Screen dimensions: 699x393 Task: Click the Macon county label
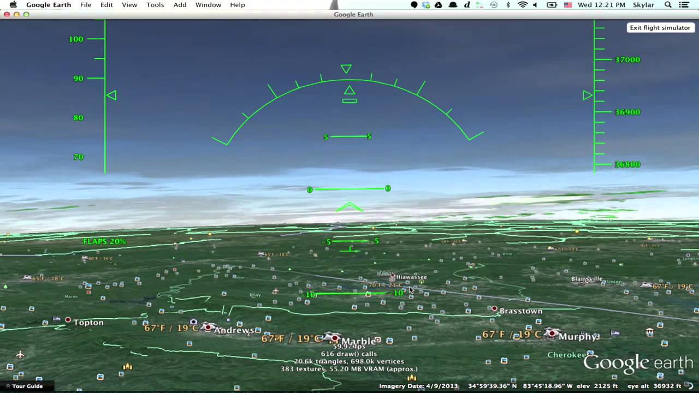point(71,296)
